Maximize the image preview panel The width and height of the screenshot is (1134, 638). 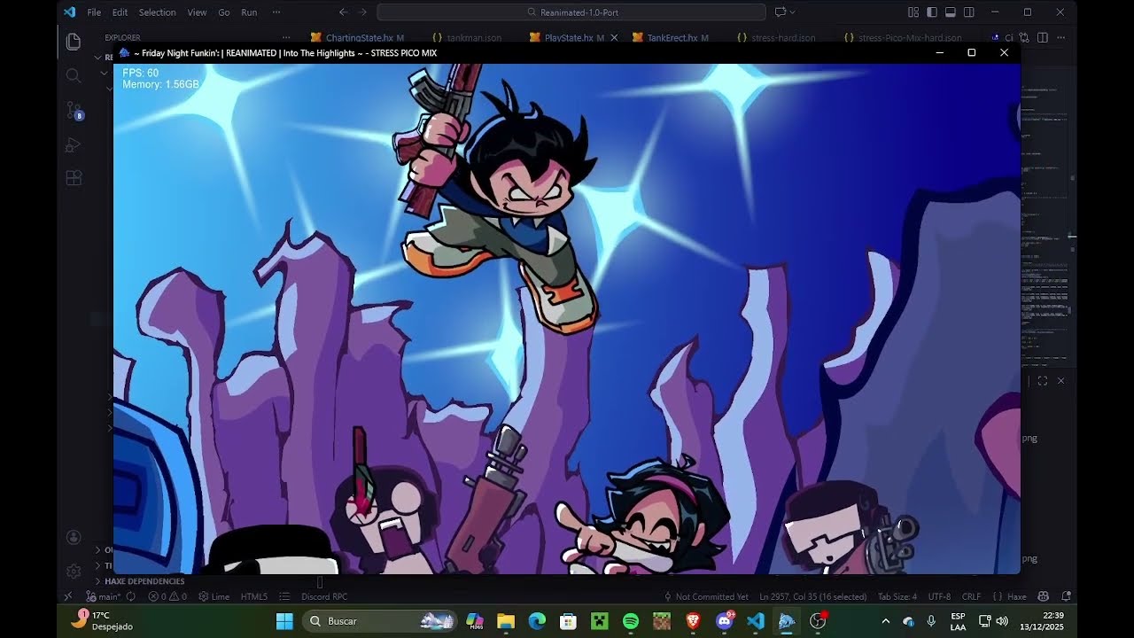click(1042, 381)
